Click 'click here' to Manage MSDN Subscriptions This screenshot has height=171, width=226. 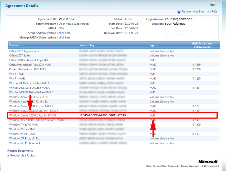(65, 37)
